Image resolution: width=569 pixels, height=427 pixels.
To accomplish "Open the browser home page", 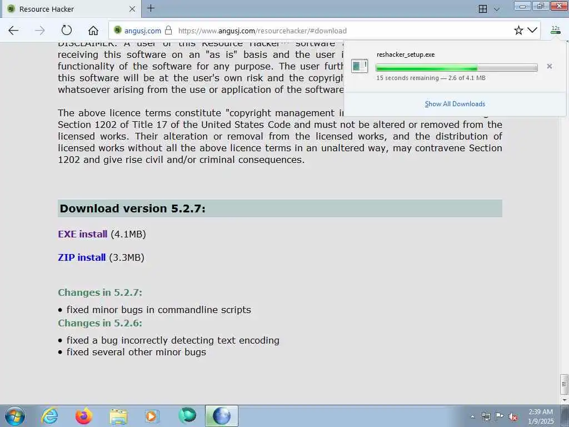I will tap(93, 31).
